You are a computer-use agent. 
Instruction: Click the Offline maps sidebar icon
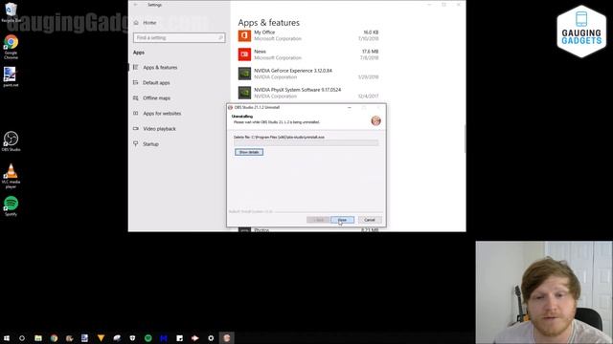click(136, 97)
